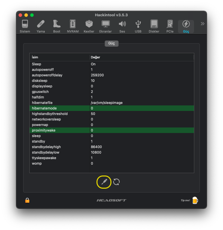Sort table by İsim column header

click(60, 57)
